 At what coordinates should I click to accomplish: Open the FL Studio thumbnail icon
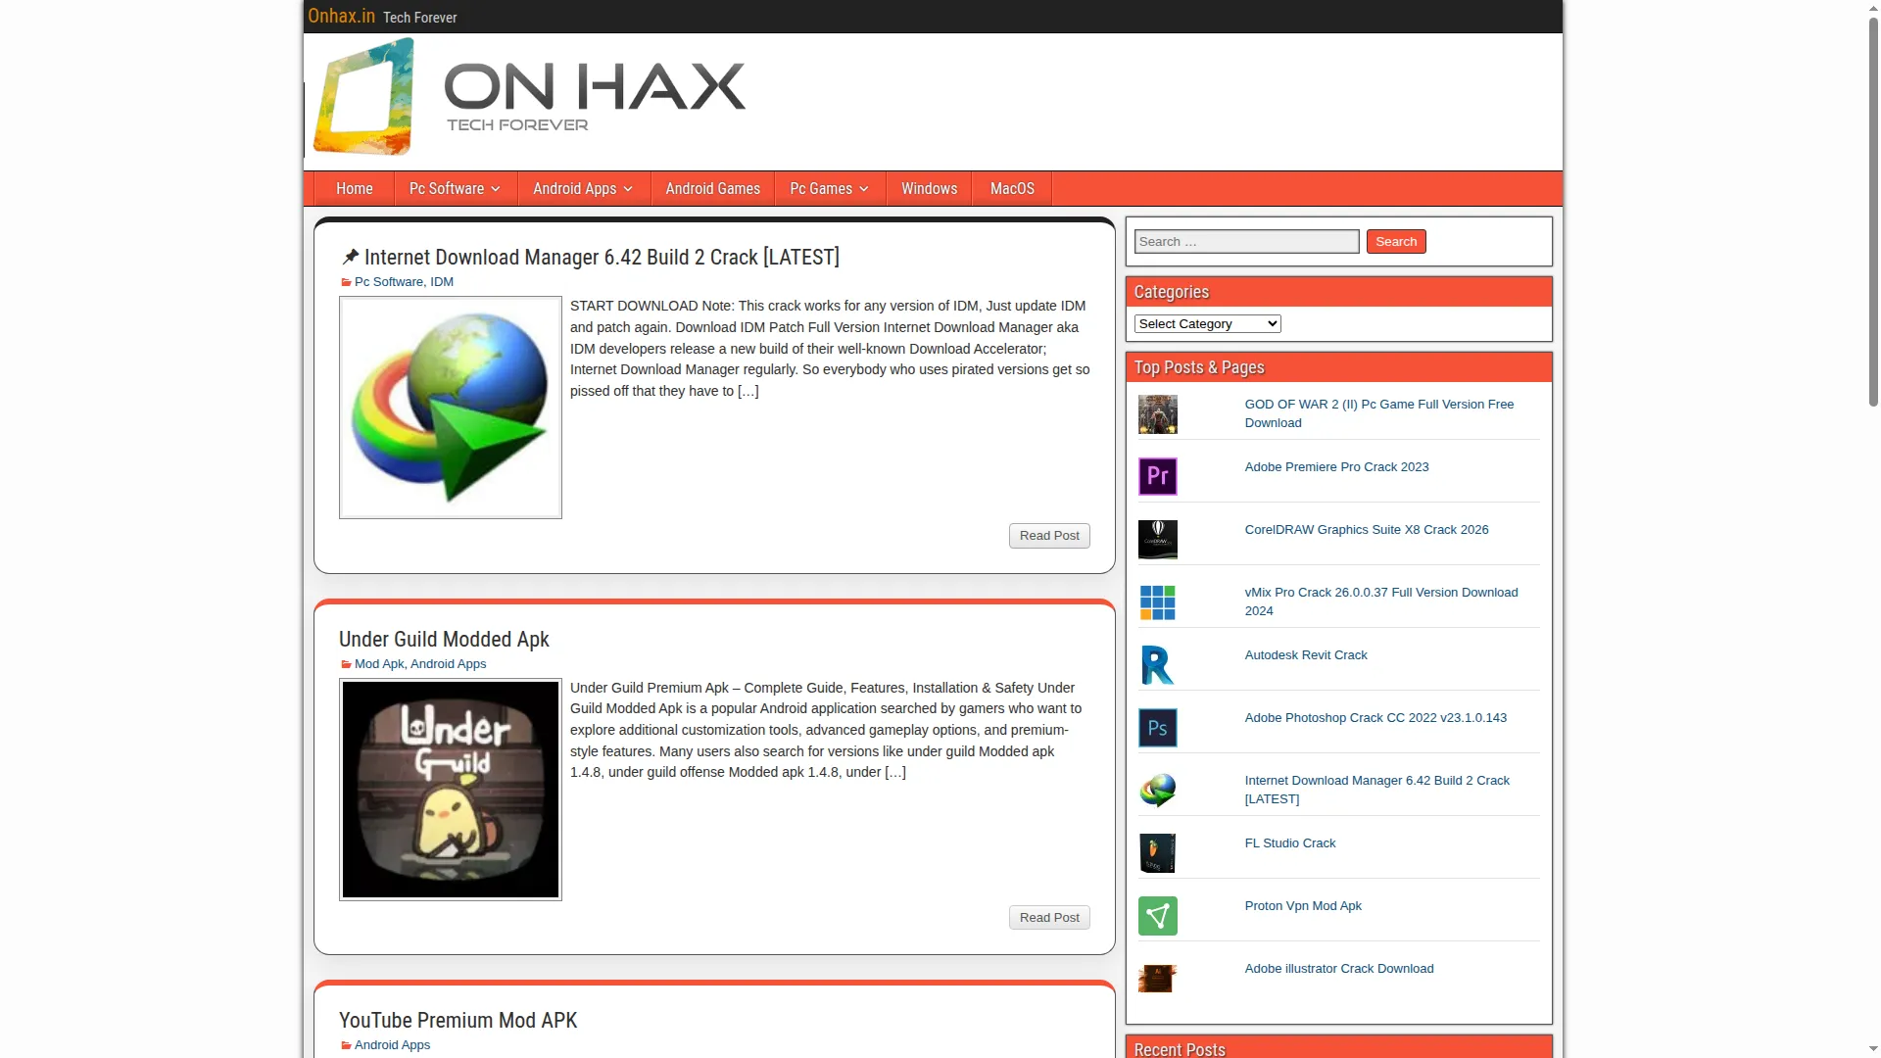(1157, 853)
